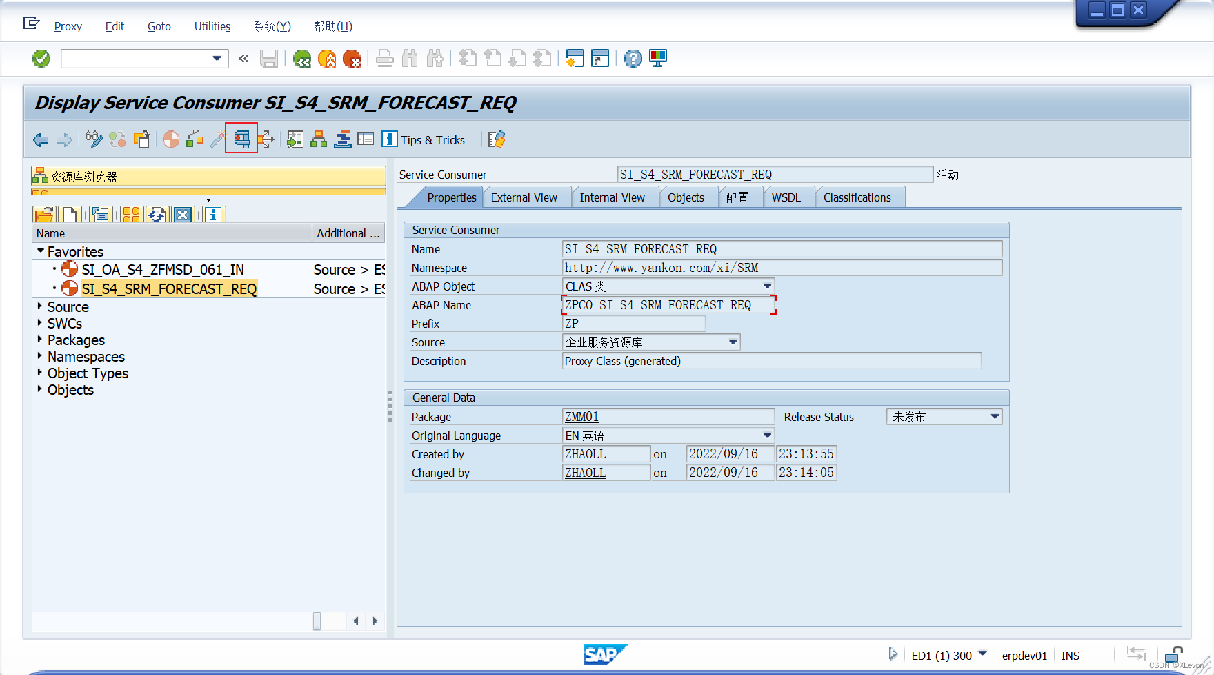Click the blue left navigation arrow
Image resolution: width=1214 pixels, height=675 pixels.
pyautogui.click(x=41, y=140)
